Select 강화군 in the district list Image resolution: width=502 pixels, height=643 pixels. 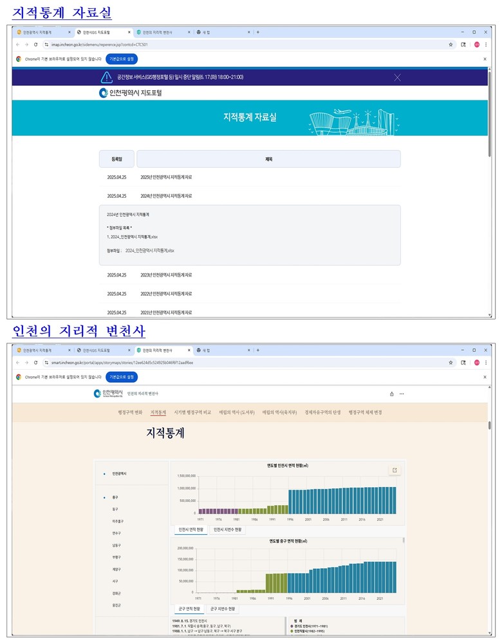(115, 593)
